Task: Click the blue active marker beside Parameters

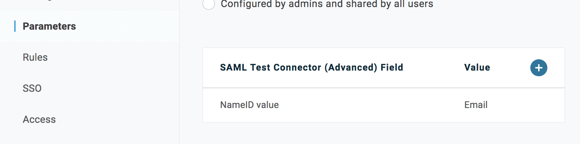Action: pyautogui.click(x=15, y=26)
